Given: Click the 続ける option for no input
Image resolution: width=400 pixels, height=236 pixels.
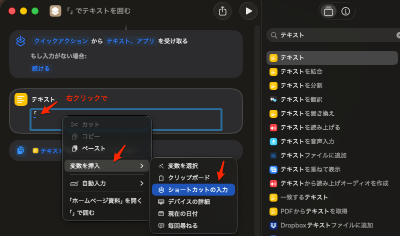Looking at the screenshot, I should (41, 68).
